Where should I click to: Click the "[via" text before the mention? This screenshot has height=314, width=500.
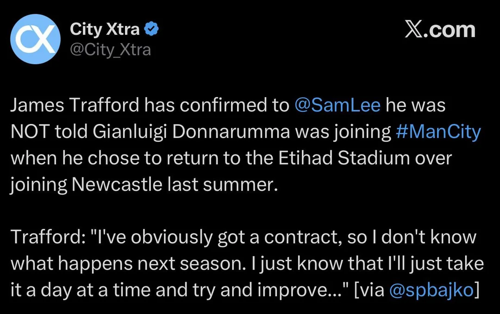tap(369, 289)
